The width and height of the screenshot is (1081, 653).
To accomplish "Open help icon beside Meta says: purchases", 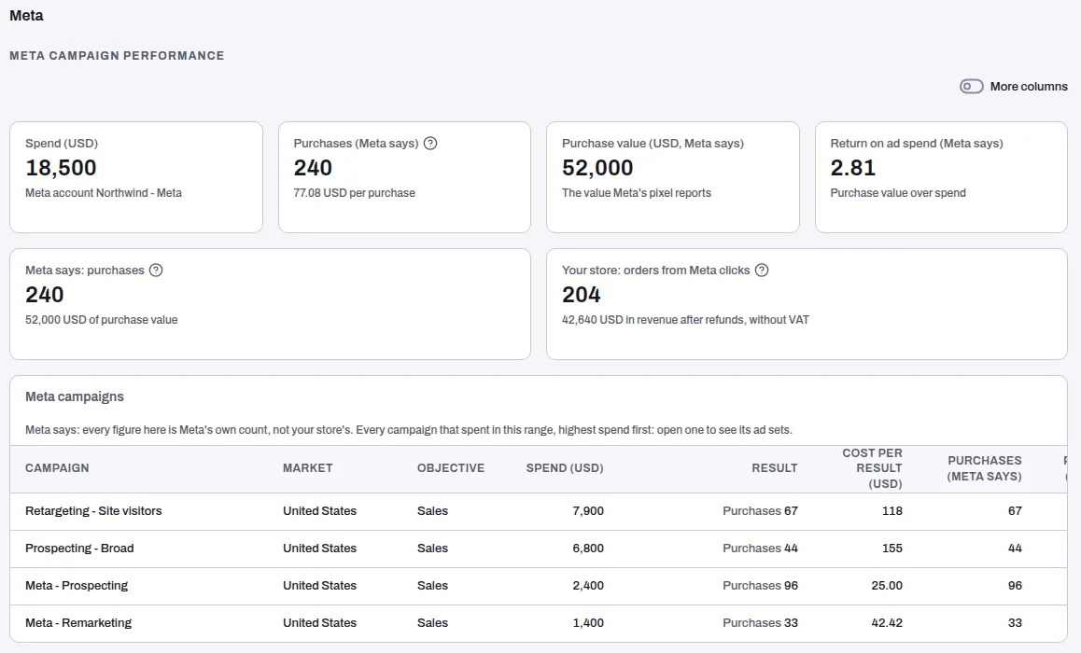I will click(x=156, y=270).
